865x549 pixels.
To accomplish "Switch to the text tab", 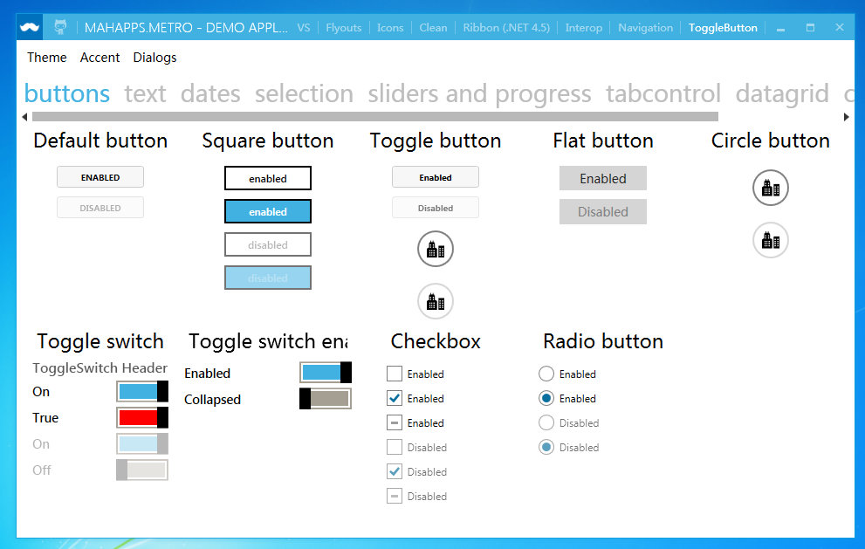I will tap(145, 93).
